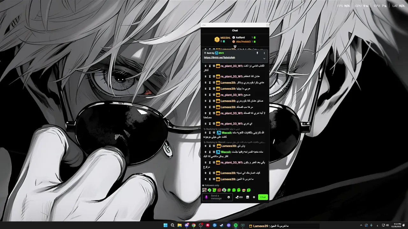Click the shield icon beside "وش ذي"

214,146
